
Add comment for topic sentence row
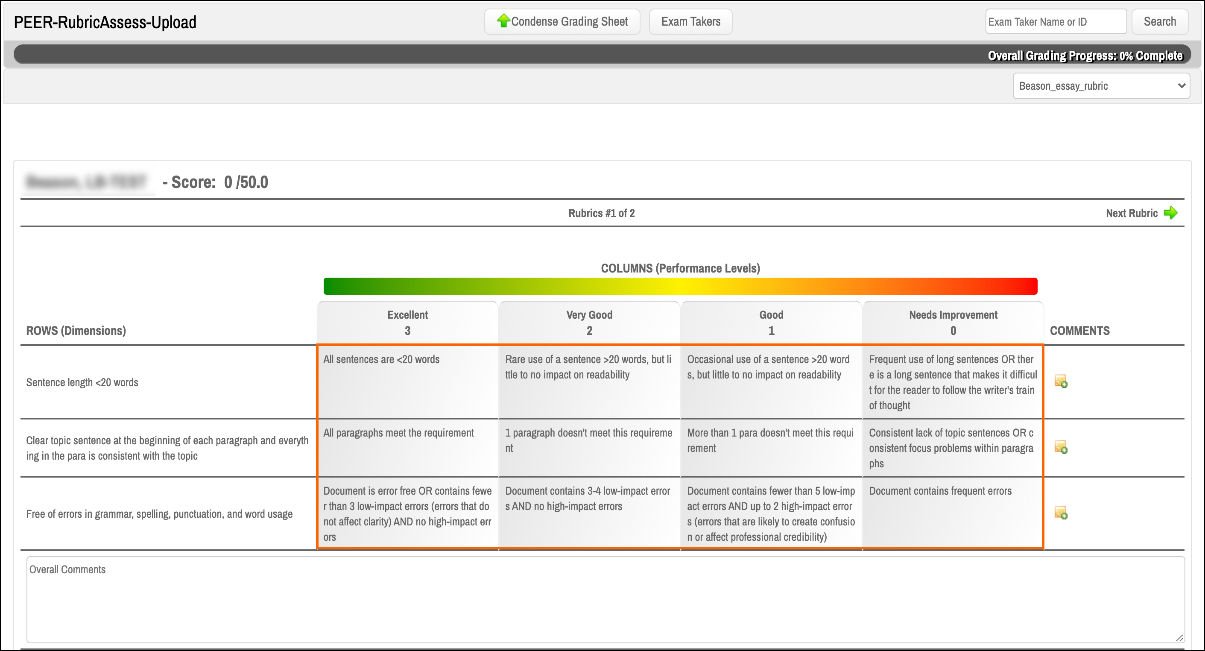click(x=1060, y=447)
